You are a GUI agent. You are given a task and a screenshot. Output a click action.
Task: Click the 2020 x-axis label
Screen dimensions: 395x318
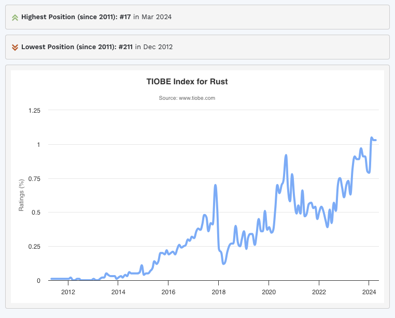point(269,292)
